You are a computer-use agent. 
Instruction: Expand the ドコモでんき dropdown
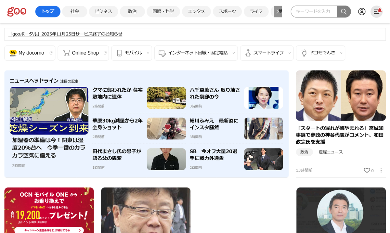[341, 53]
